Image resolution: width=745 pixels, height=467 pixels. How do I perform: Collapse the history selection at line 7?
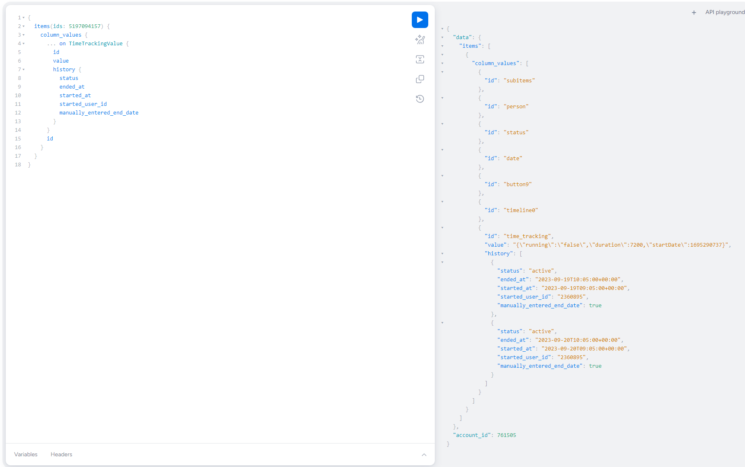coord(23,69)
